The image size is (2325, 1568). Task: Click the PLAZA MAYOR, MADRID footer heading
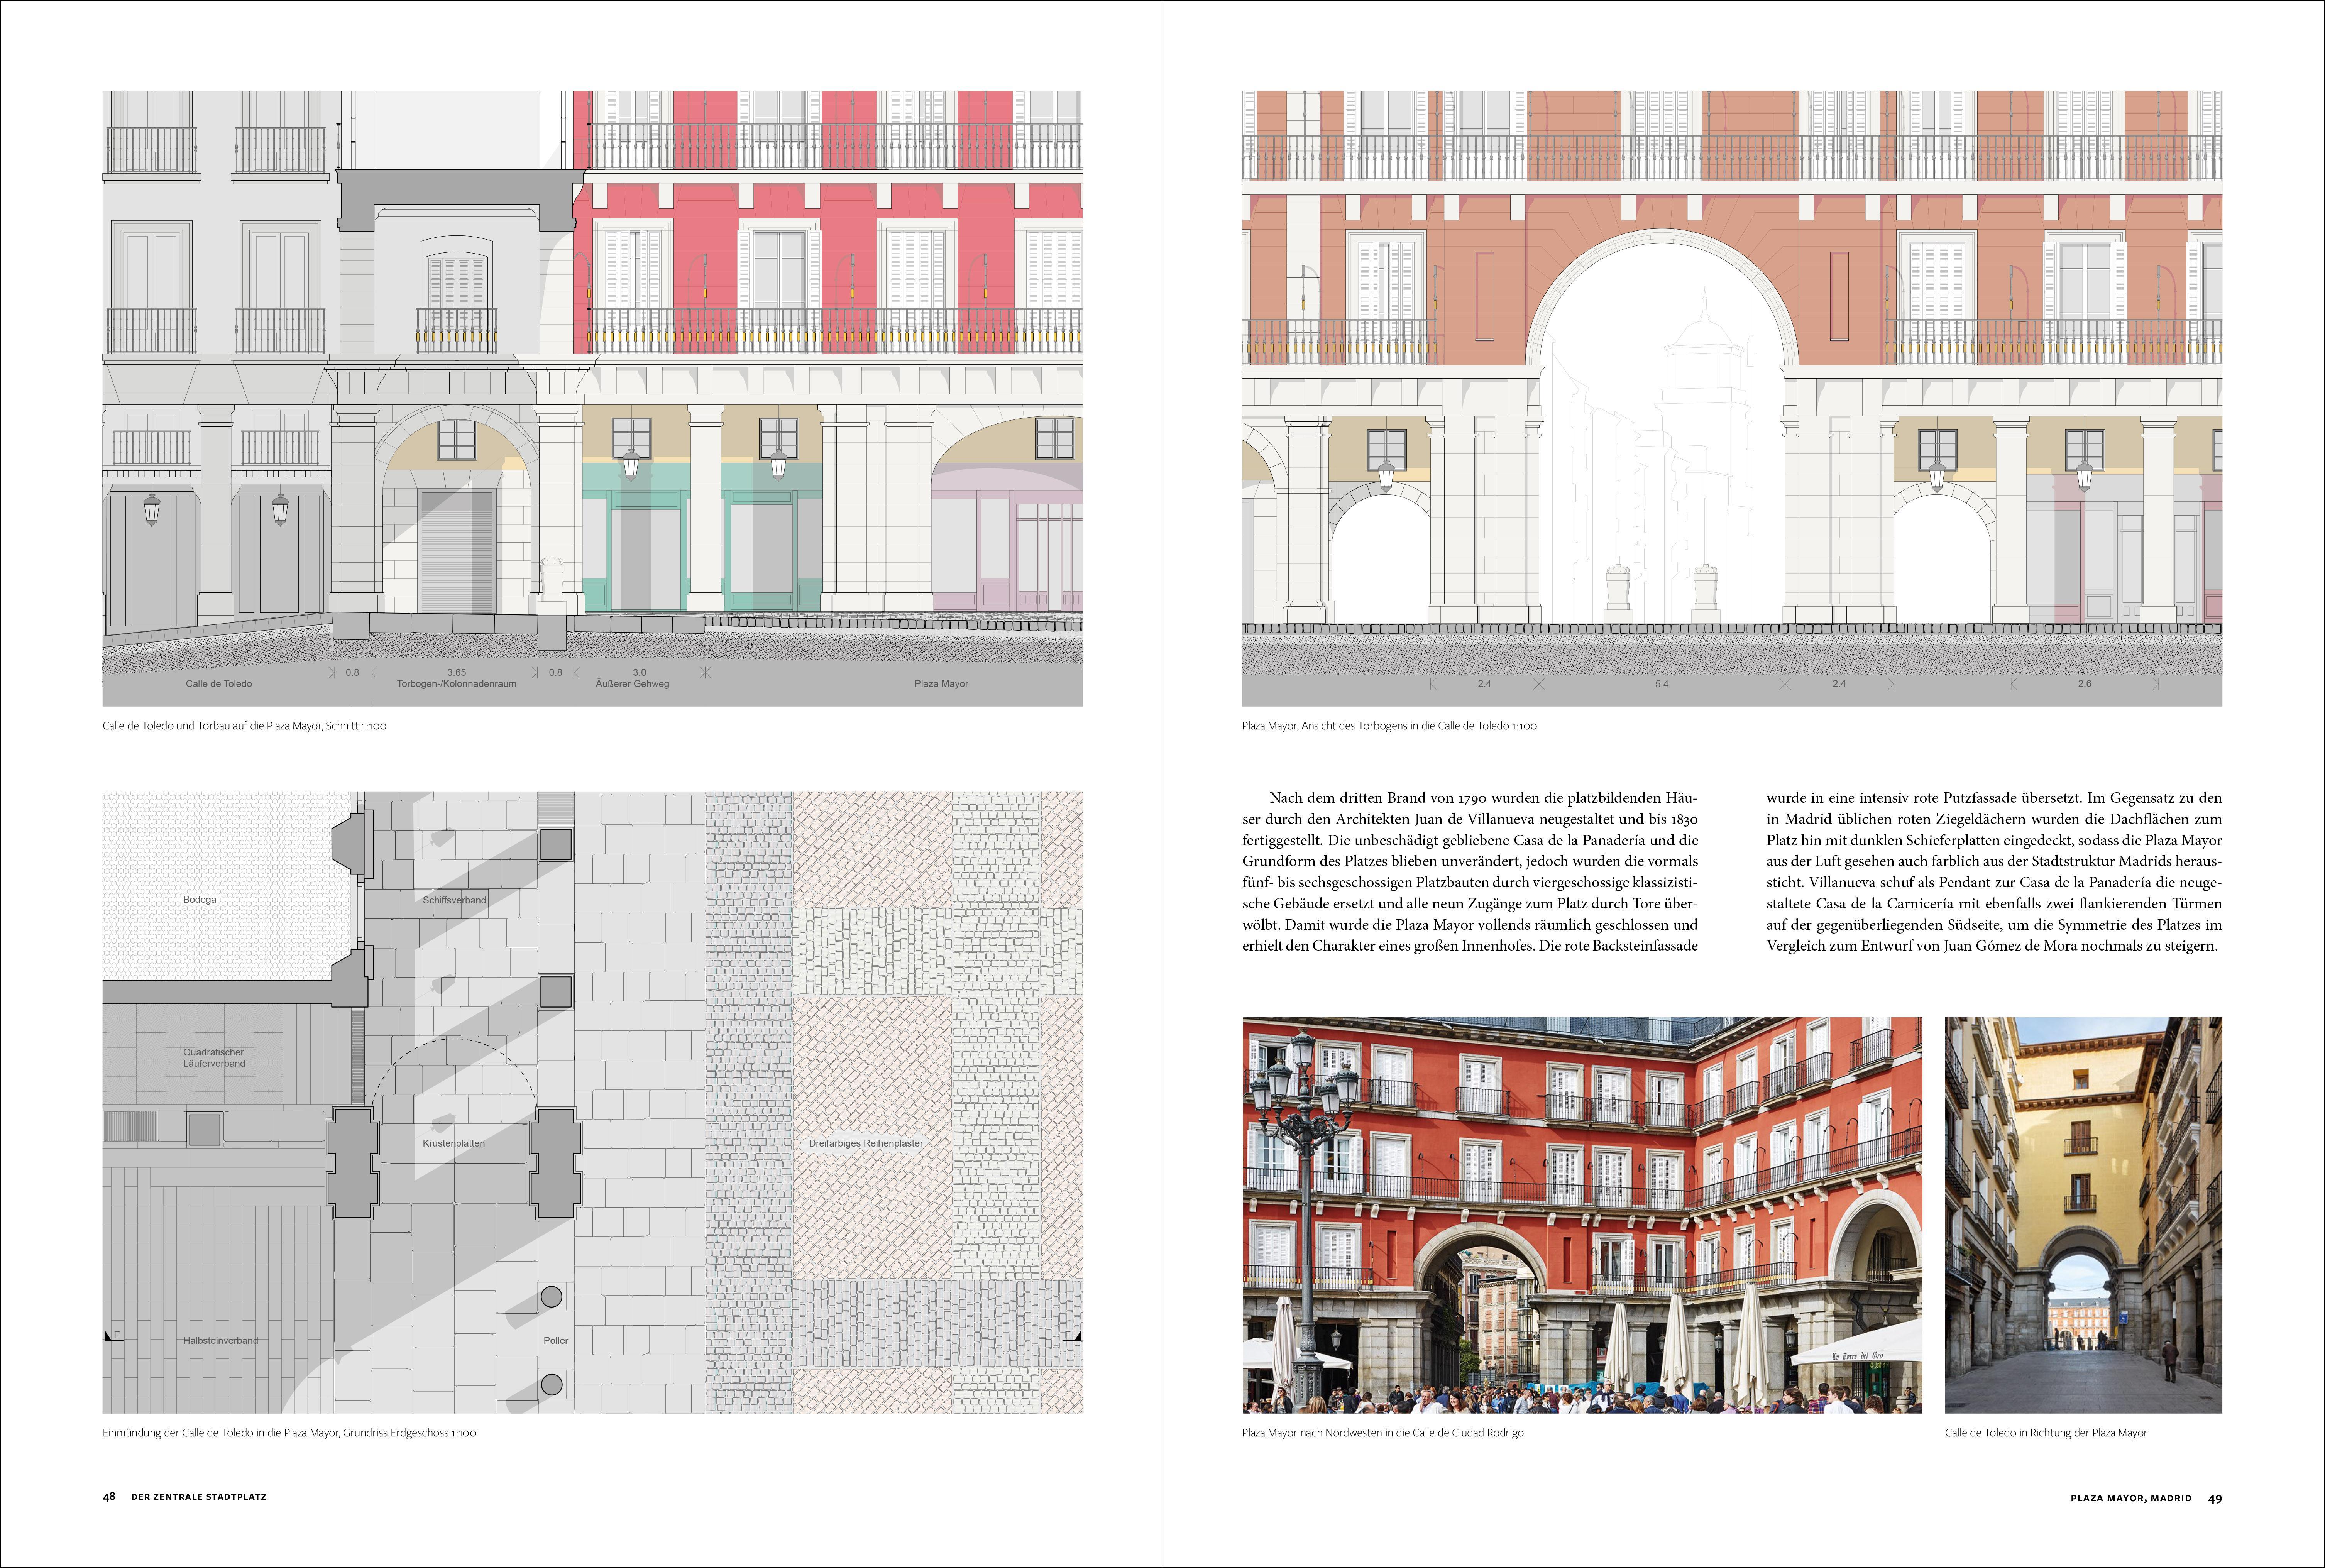2130,1498
